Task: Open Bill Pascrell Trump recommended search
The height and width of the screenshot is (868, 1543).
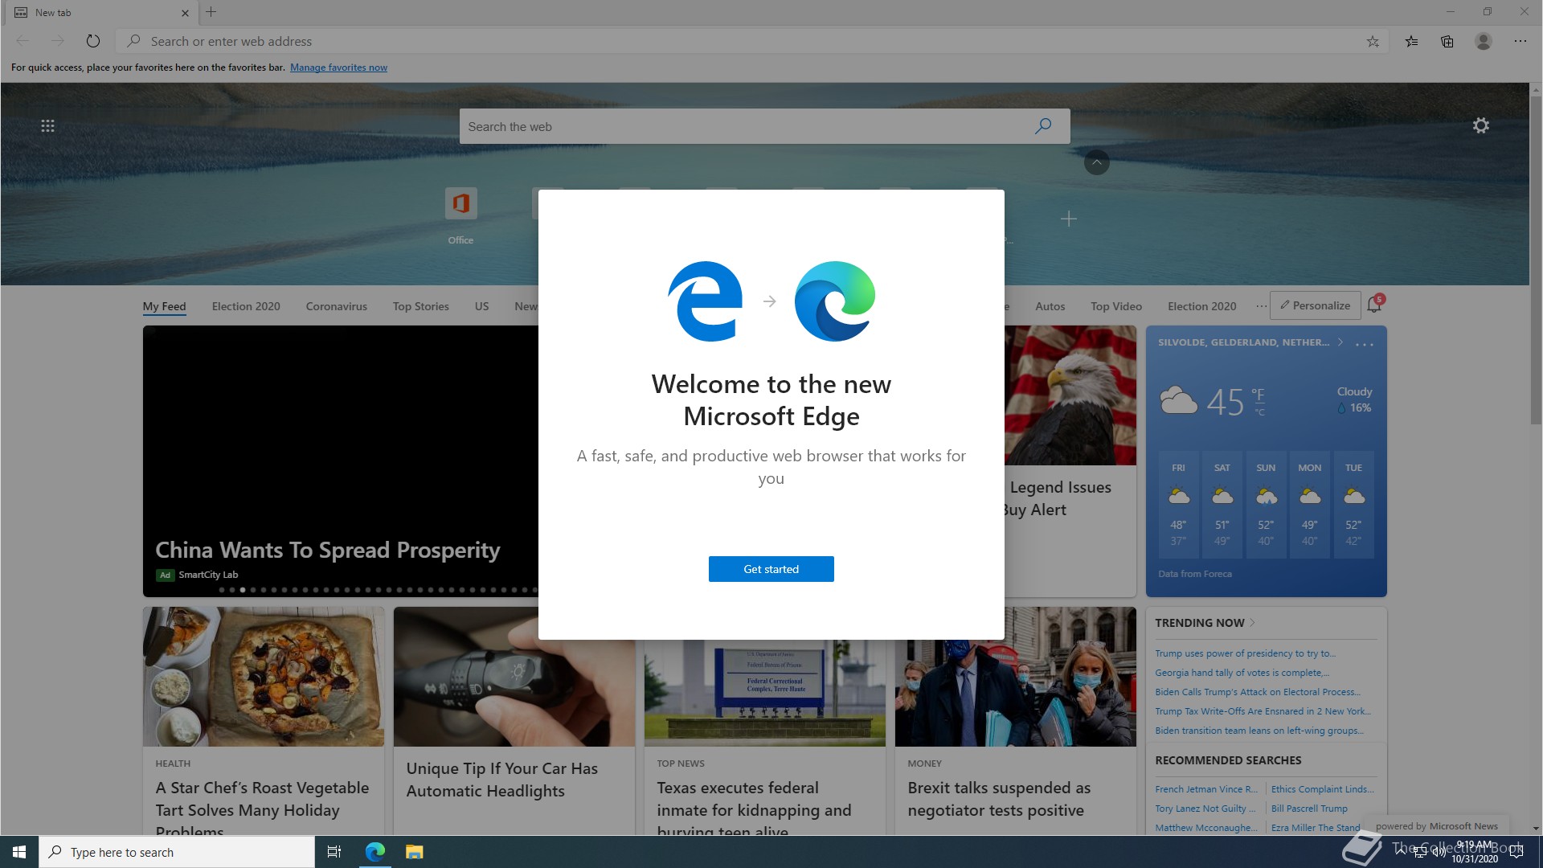Action: 1309,809
